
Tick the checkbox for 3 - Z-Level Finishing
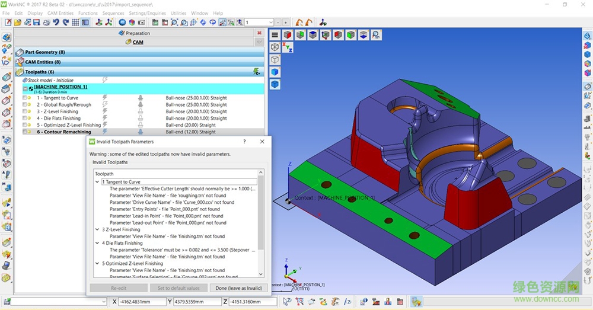(x=25, y=111)
